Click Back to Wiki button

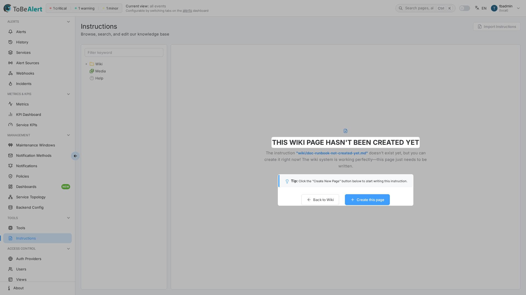click(320, 200)
